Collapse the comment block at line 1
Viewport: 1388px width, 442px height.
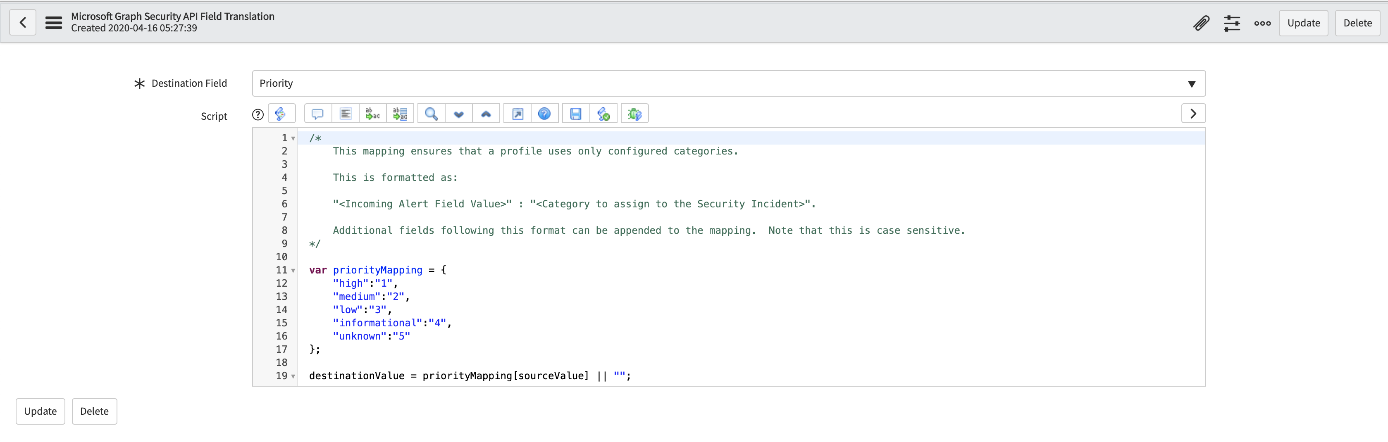293,138
